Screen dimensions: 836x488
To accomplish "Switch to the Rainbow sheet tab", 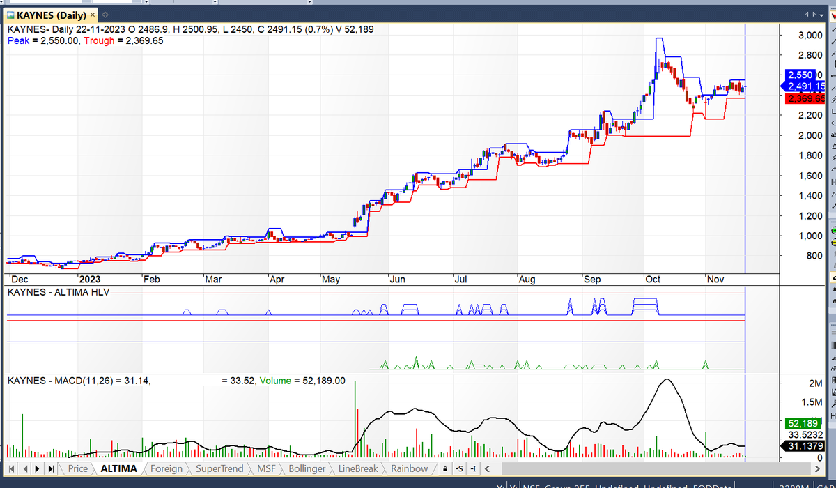I will (x=409, y=468).
